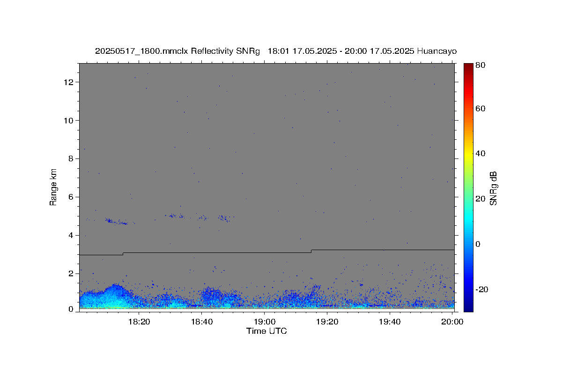Screen dimensions: 562x374
Task: Click the yellow band of the colorbar
Action: 468,154
